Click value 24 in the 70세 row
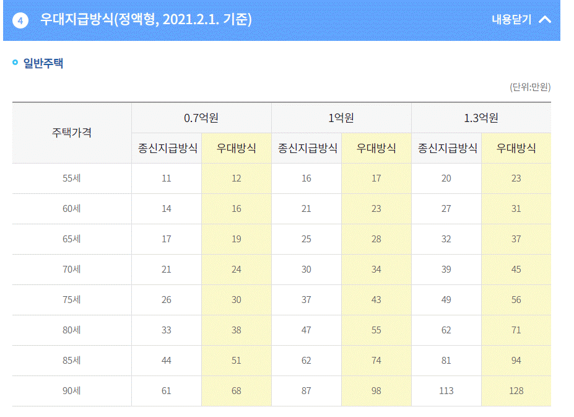 point(237,270)
